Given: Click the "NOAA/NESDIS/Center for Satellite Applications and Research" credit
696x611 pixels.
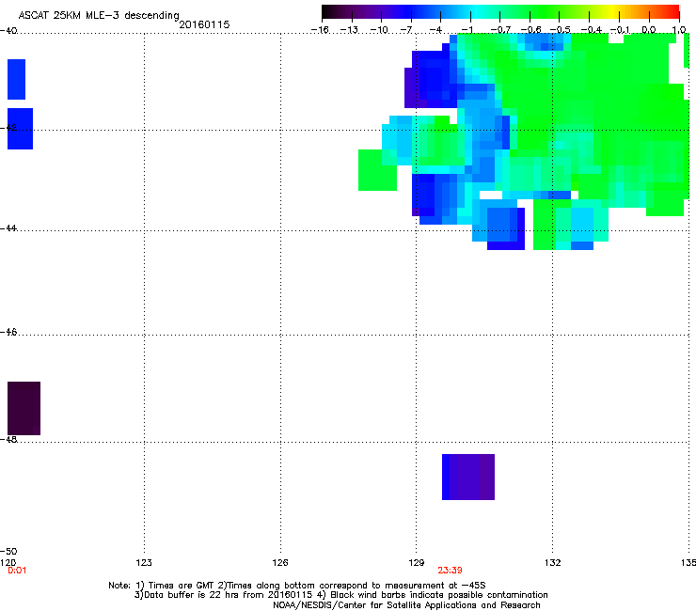Looking at the screenshot, I should (406, 605).
